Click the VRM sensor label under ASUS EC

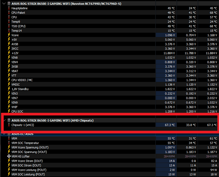(x=14, y=138)
